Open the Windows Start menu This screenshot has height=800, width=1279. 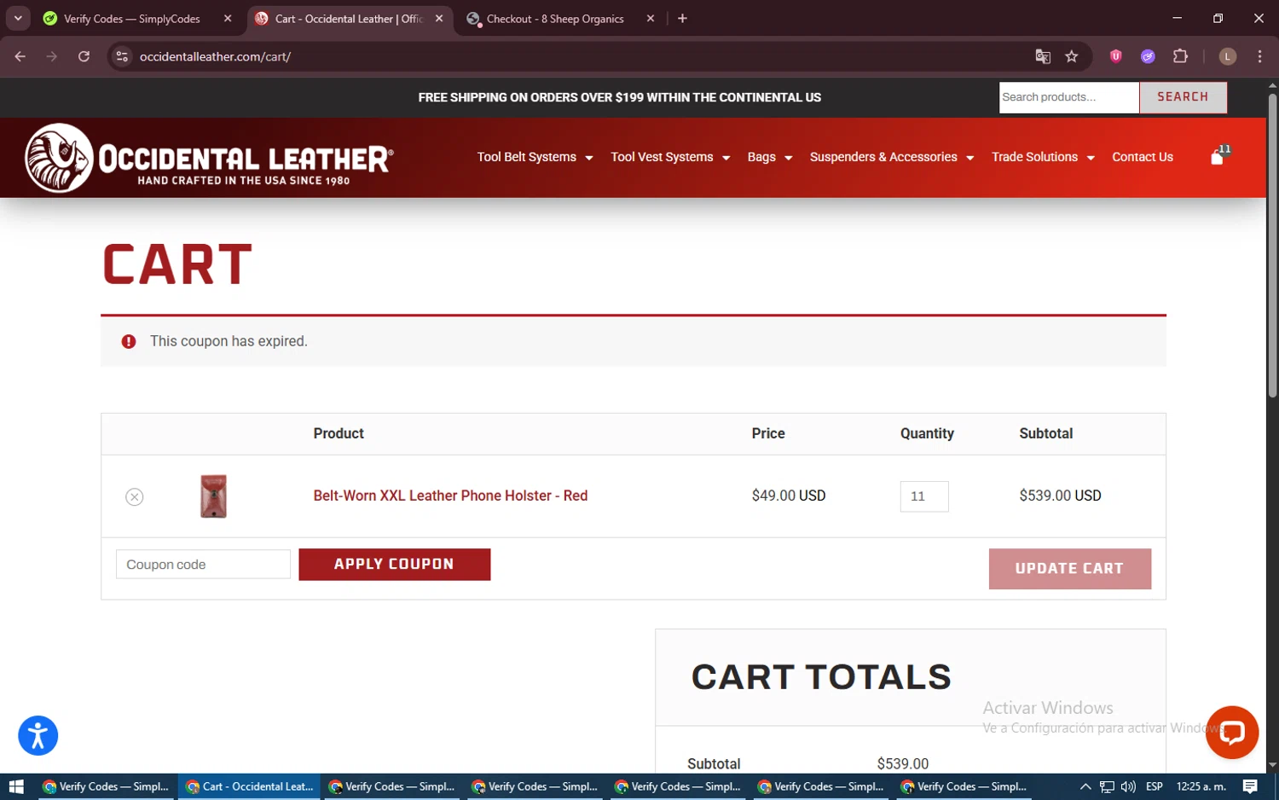[15, 786]
